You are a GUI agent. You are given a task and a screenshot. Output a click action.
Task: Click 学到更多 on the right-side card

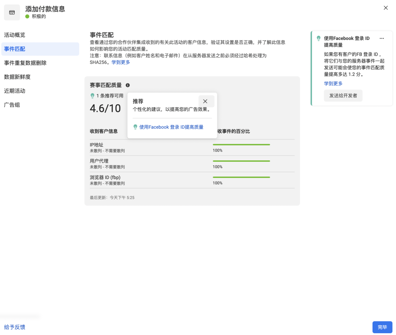[333, 83]
